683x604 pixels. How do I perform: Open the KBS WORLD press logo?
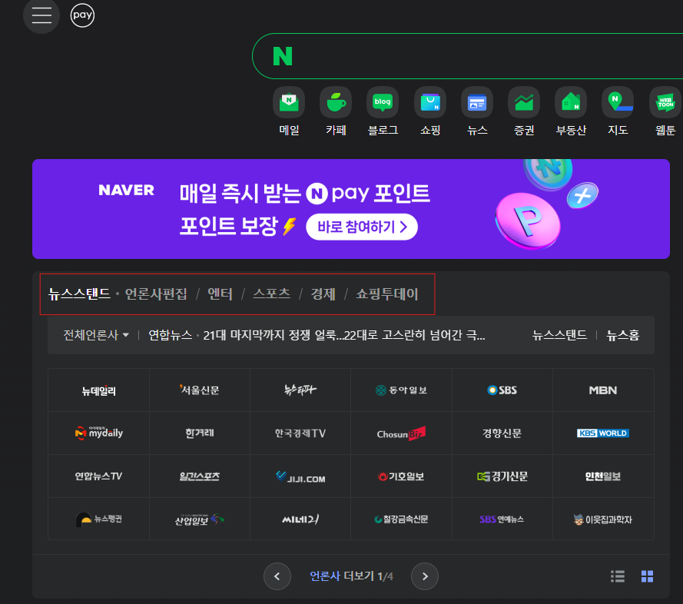pos(603,433)
